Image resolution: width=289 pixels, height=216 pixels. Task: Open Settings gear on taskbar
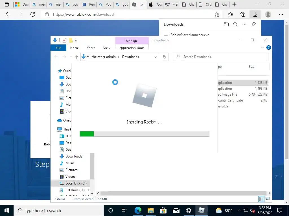(x=189, y=210)
